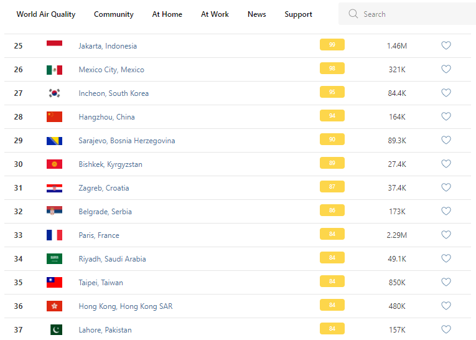This screenshot has height=340, width=476.
Task: Click the Bosnia Herzegovina flag icon
Action: (54, 141)
